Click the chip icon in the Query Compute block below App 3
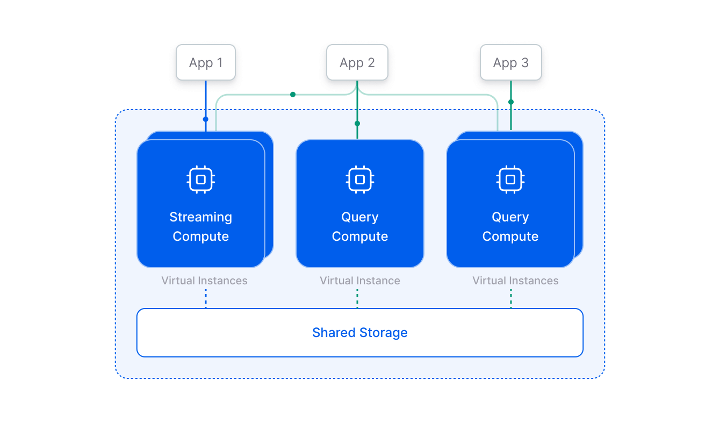The height and width of the screenshot is (430, 720). point(510,179)
